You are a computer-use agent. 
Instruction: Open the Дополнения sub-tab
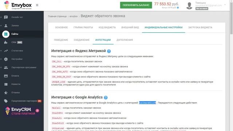[125, 40]
